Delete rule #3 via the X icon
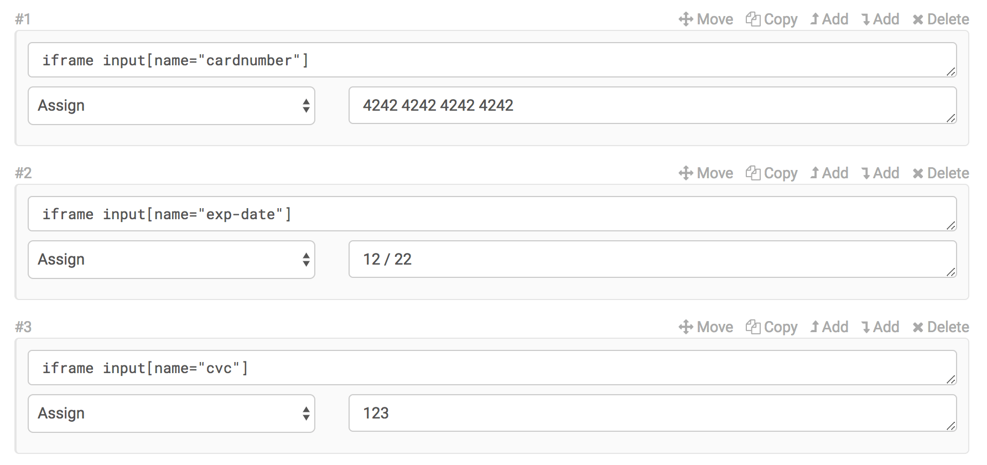Screen dimensions: 987x465 click(x=918, y=328)
